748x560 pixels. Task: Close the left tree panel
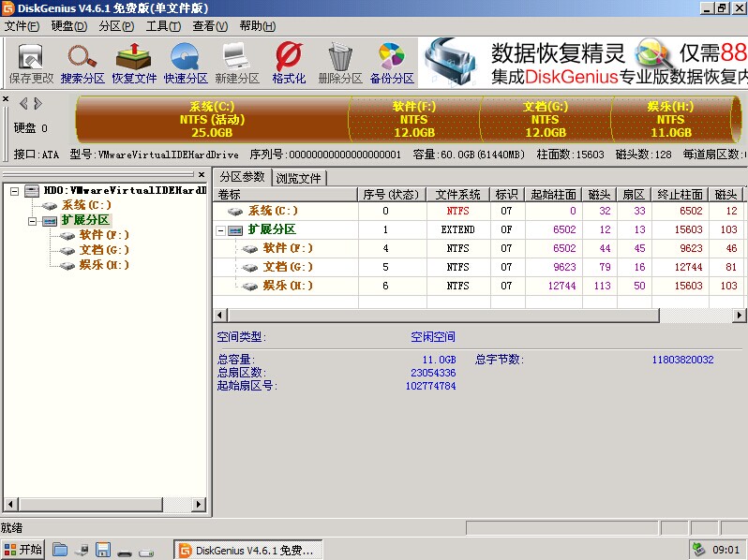tap(202, 174)
